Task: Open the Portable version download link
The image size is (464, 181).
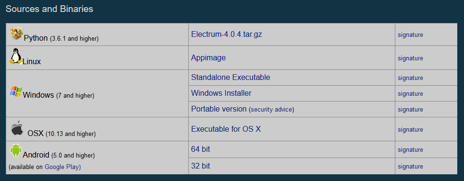Action: (x=219, y=109)
